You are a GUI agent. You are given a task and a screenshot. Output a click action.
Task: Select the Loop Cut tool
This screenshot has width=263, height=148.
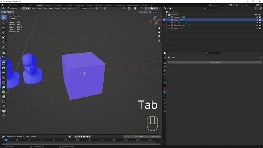tap(4, 78)
